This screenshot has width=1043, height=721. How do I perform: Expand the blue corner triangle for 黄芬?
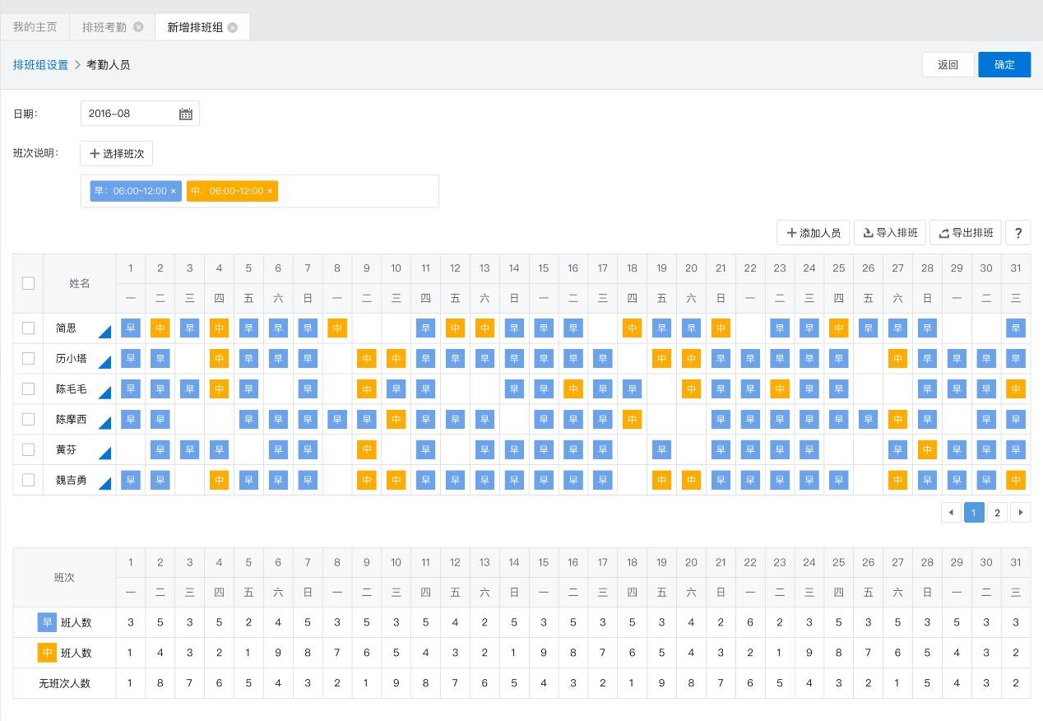click(x=104, y=454)
